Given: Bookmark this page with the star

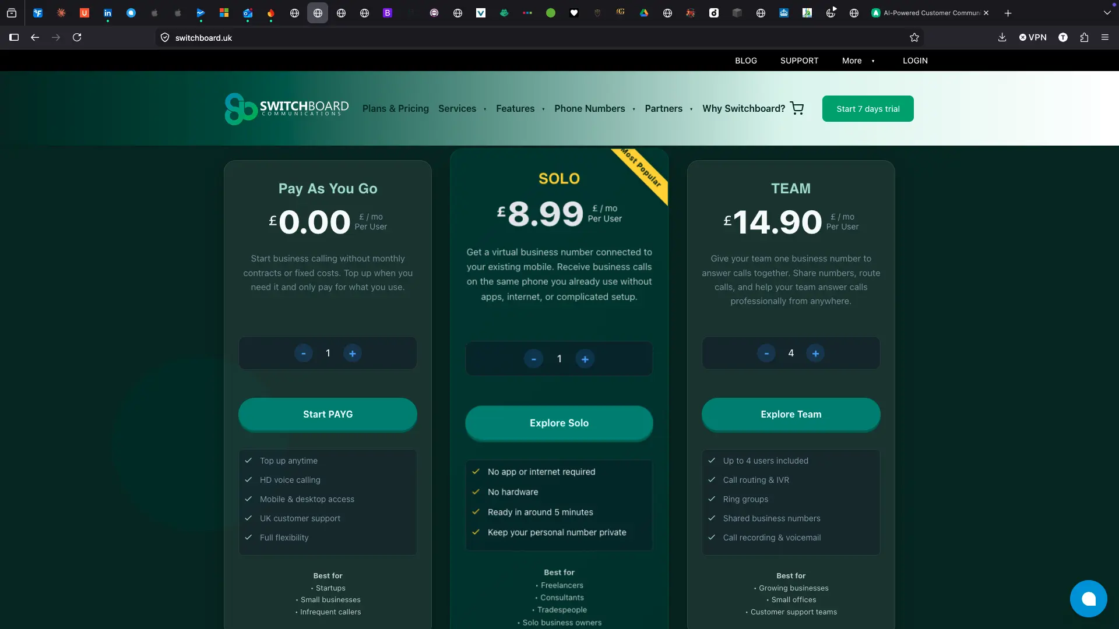Looking at the screenshot, I should click(x=914, y=37).
